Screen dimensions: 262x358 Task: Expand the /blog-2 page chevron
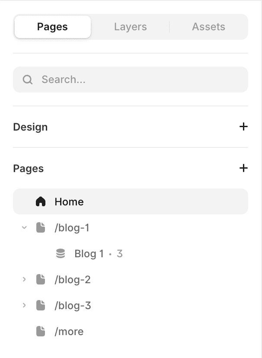(24, 279)
